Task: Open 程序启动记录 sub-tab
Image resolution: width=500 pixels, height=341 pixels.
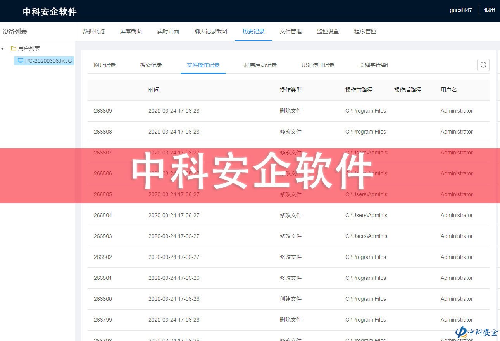Action: [260, 65]
